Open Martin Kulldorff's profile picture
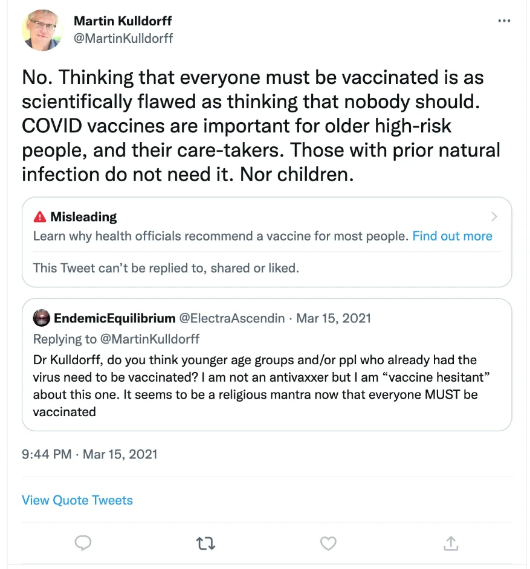This screenshot has height=569, width=530. (x=42, y=30)
